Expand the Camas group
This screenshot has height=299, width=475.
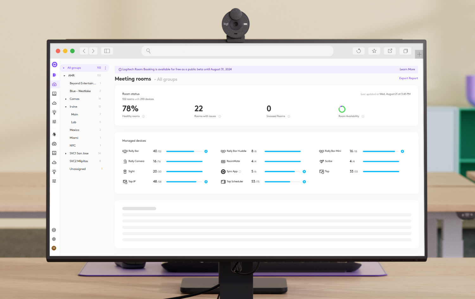[x=66, y=99]
